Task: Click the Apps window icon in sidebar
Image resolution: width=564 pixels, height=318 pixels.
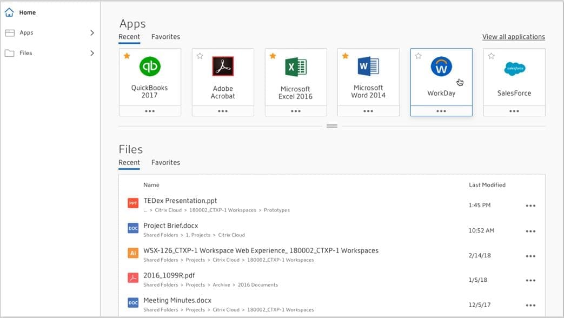Action: [10, 33]
